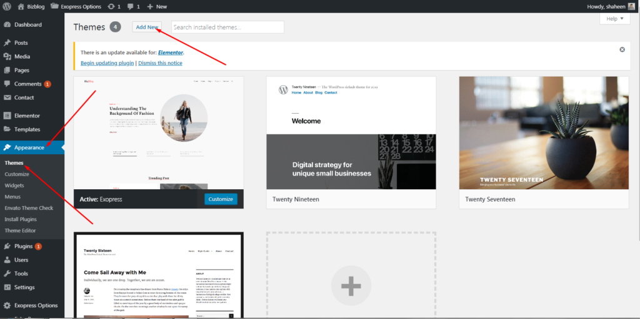
Task: Click the plus New icon in admin bar
Action: [x=150, y=6]
